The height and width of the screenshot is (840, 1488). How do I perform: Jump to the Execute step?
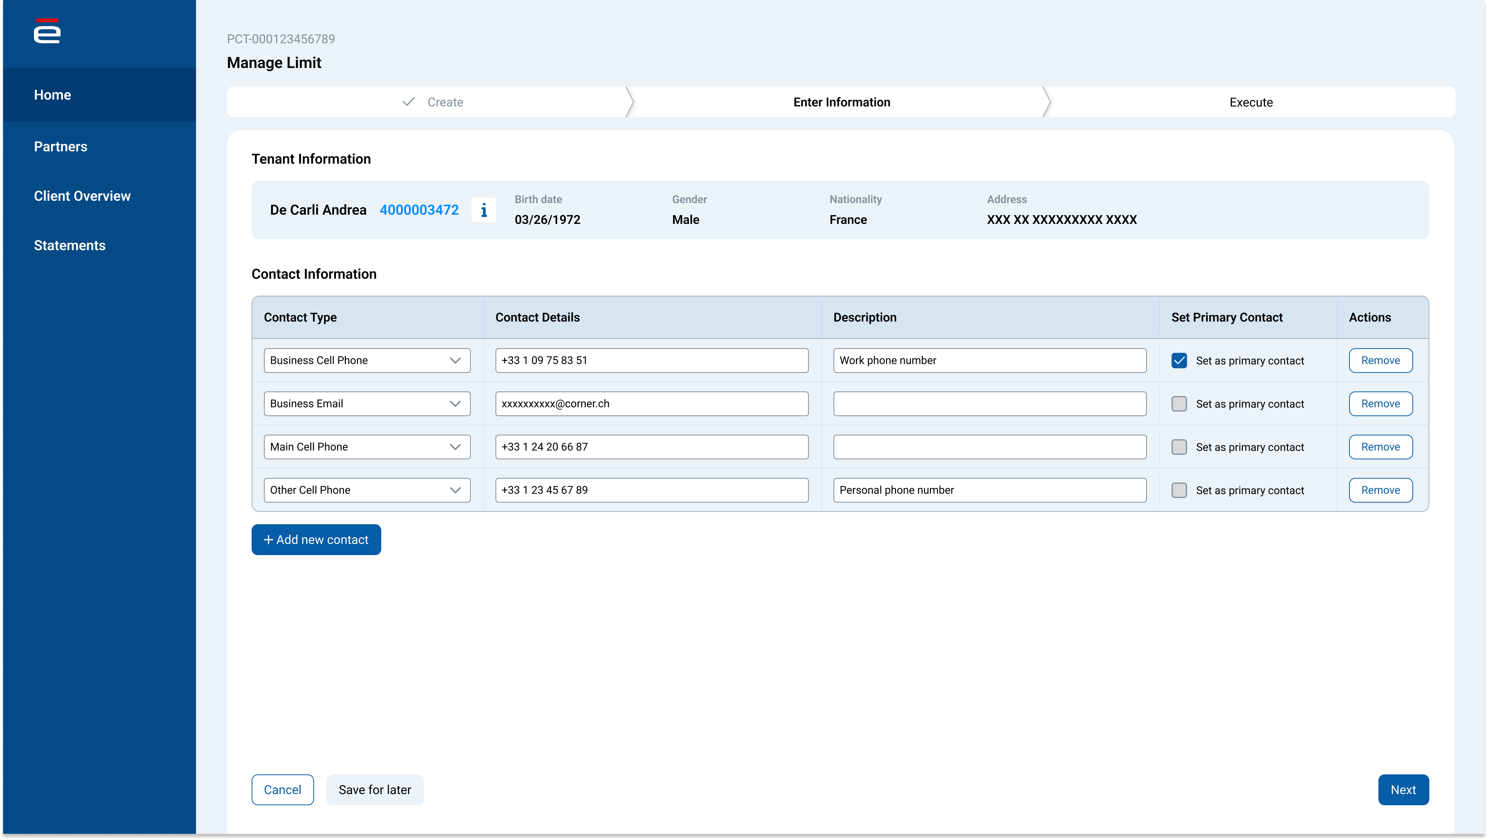tap(1251, 102)
